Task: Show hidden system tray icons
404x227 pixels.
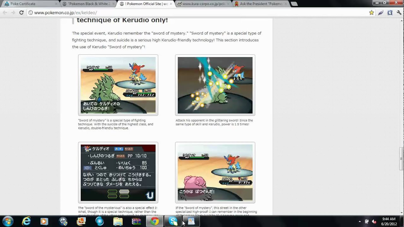Action: pos(360,221)
